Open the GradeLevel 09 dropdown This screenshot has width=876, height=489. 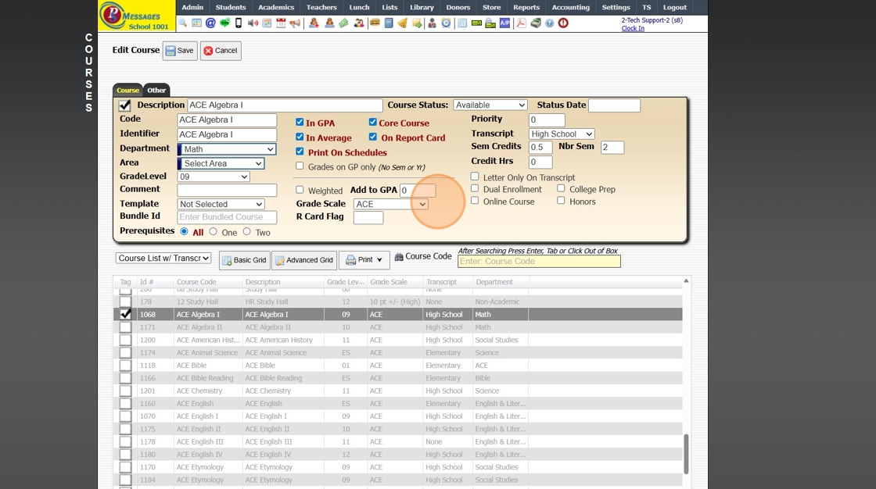tap(214, 177)
